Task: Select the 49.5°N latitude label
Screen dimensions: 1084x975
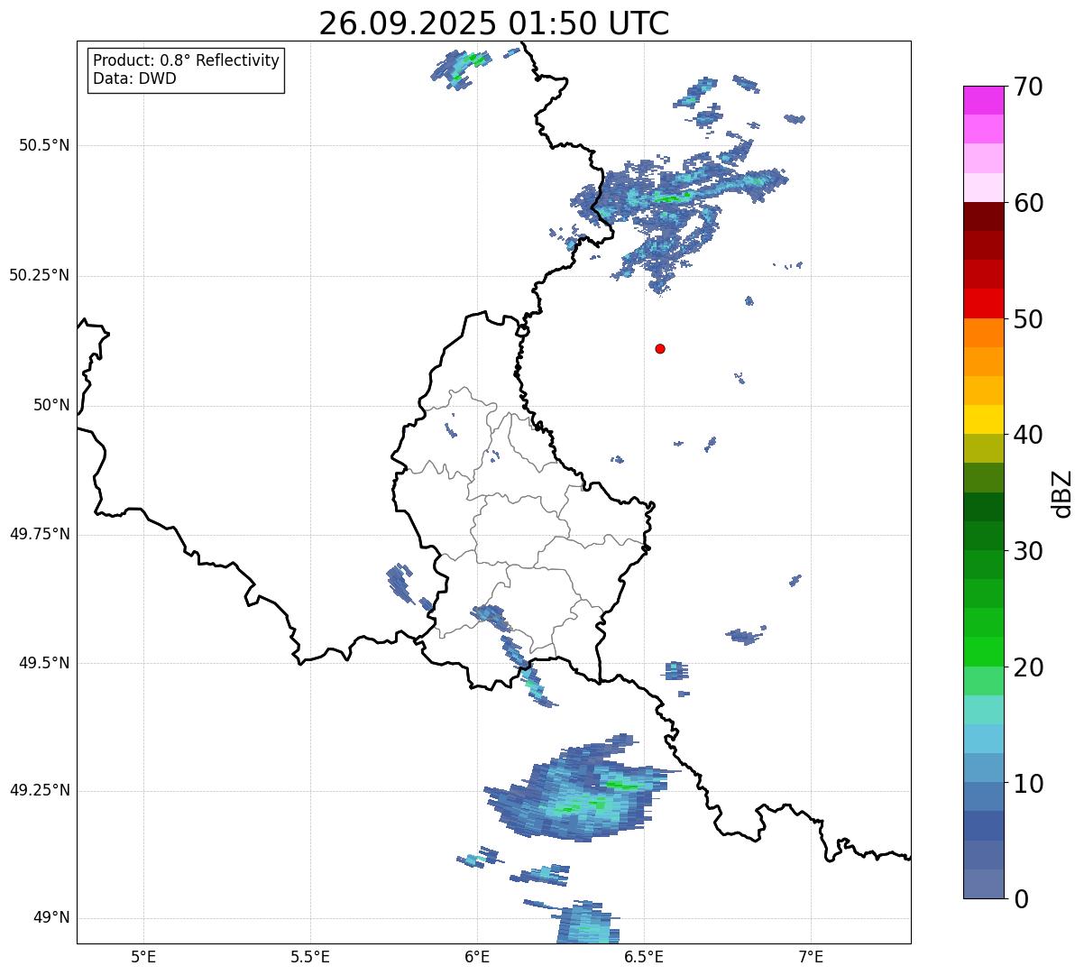Action: (x=44, y=663)
